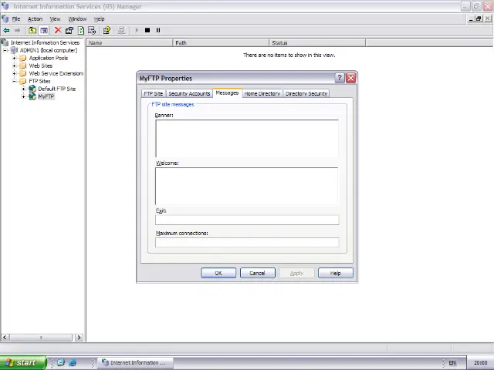Click the Web Service Extensions folder icon
This screenshot has width=494, height=370.
pos(22,73)
